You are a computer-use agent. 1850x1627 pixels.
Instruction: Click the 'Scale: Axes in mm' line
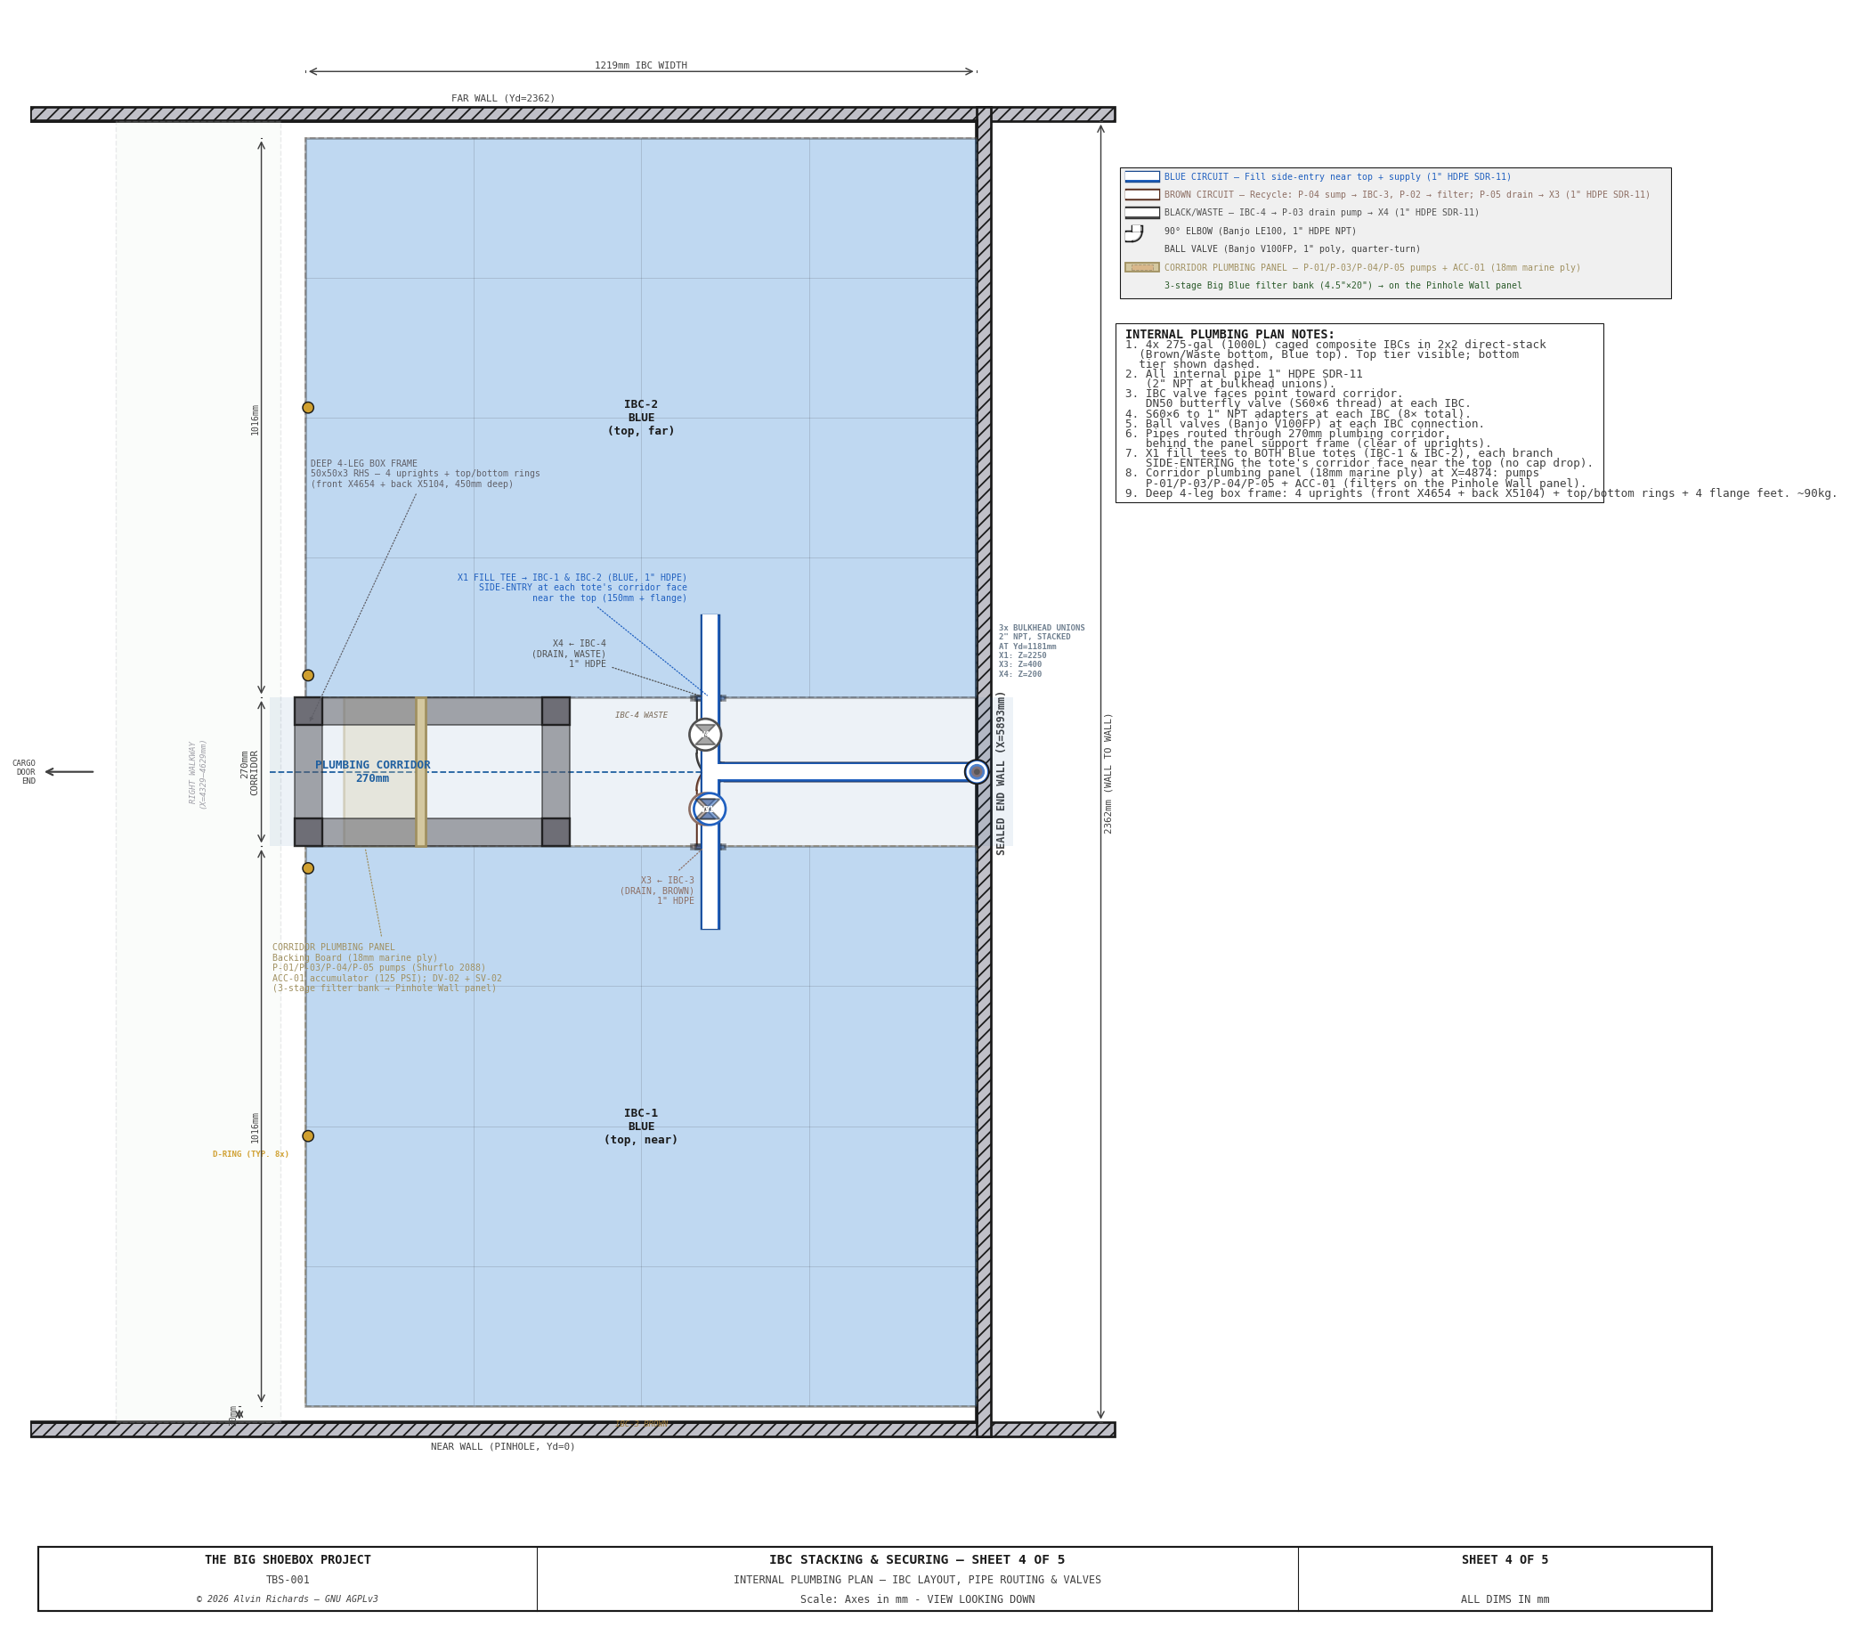pos(917,1599)
